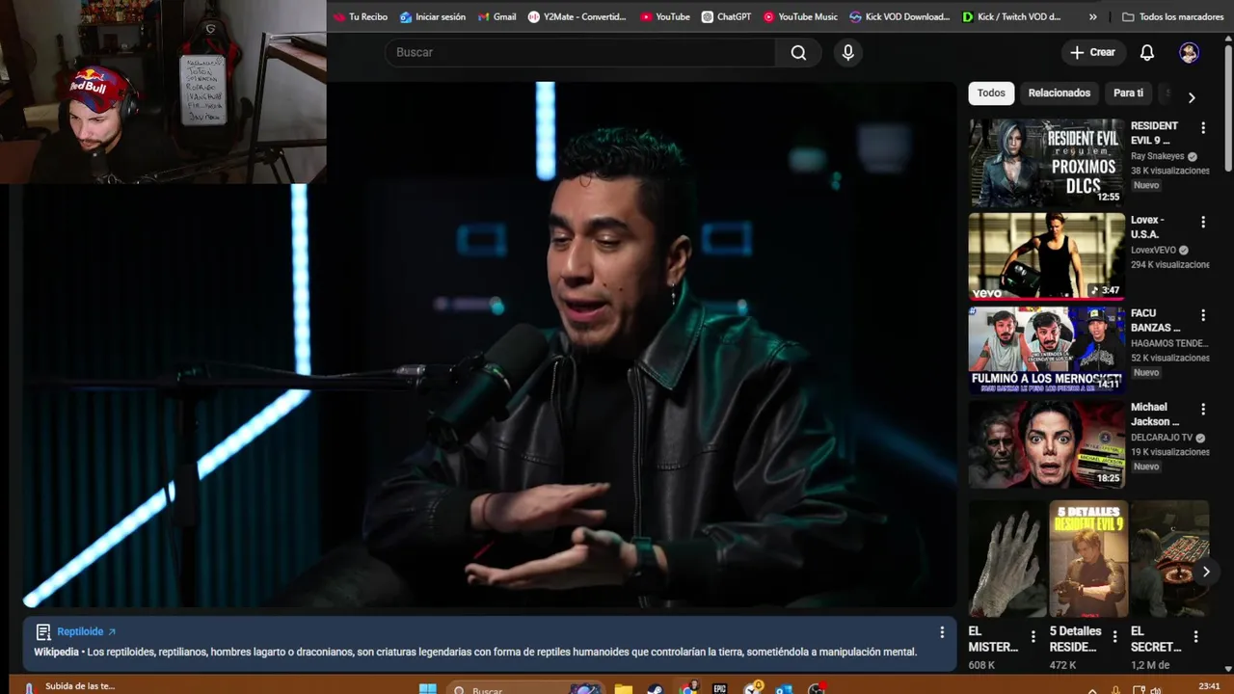1234x694 pixels.
Task: Open the Windows Start button
Action: click(428, 689)
